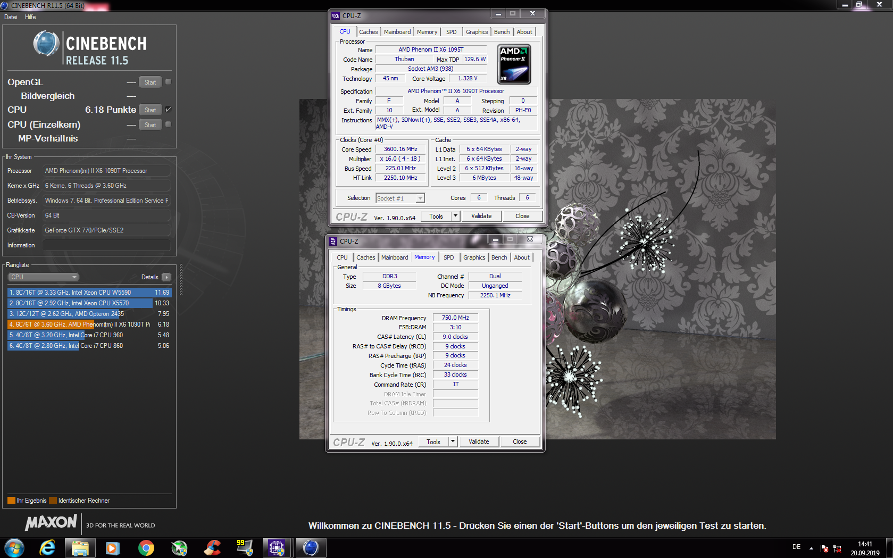This screenshot has width=893, height=558.
Task: Switch to CPU-Z taskbar icon
Action: (x=277, y=547)
